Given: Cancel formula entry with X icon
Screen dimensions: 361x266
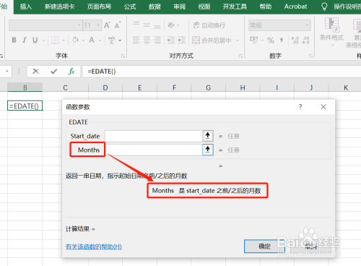Looking at the screenshot, I should click(x=35, y=72).
